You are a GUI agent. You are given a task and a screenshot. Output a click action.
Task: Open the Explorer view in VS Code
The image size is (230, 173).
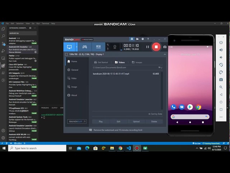pos(3,29)
